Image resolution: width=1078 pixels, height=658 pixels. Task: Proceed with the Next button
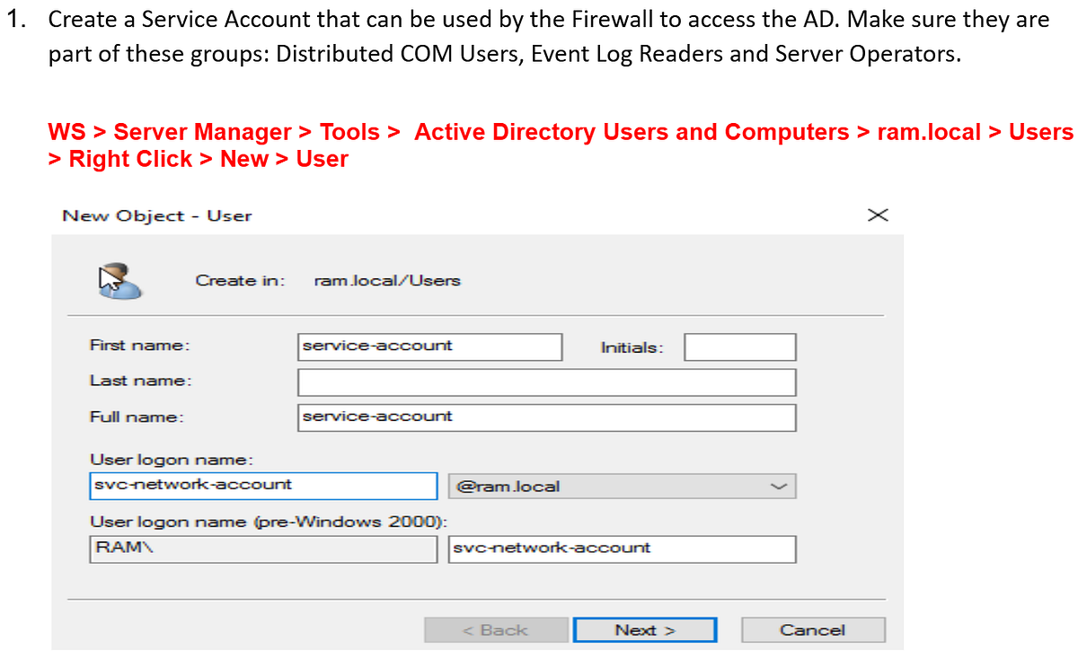tap(644, 630)
